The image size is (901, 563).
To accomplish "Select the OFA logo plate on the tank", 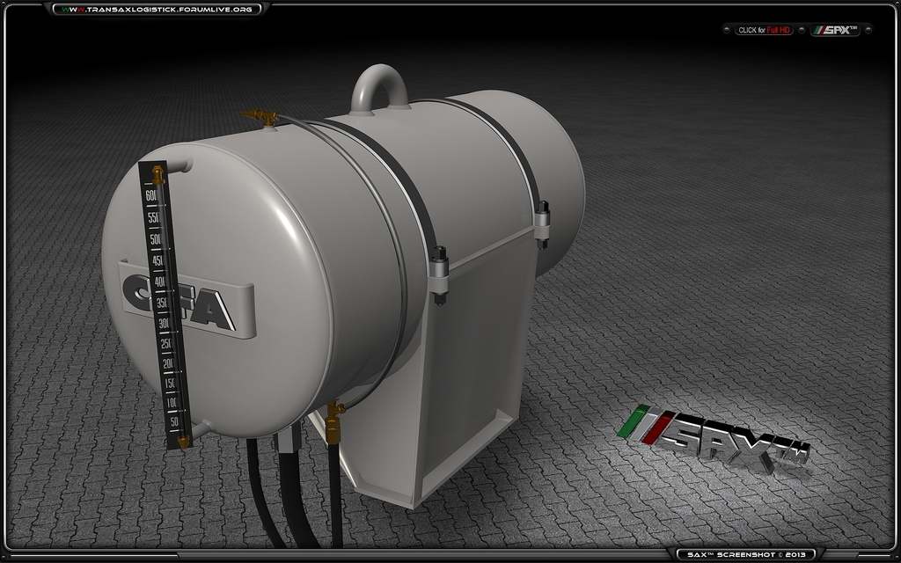I will click(x=187, y=303).
